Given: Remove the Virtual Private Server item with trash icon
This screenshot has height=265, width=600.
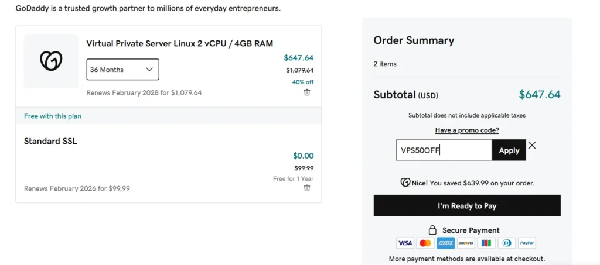Looking at the screenshot, I should pos(307,92).
